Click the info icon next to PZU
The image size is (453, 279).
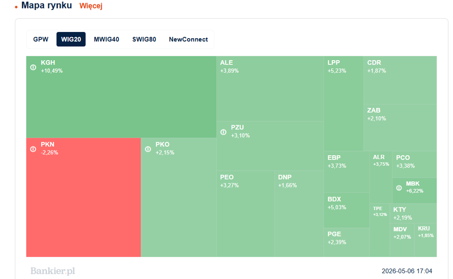coord(223,132)
